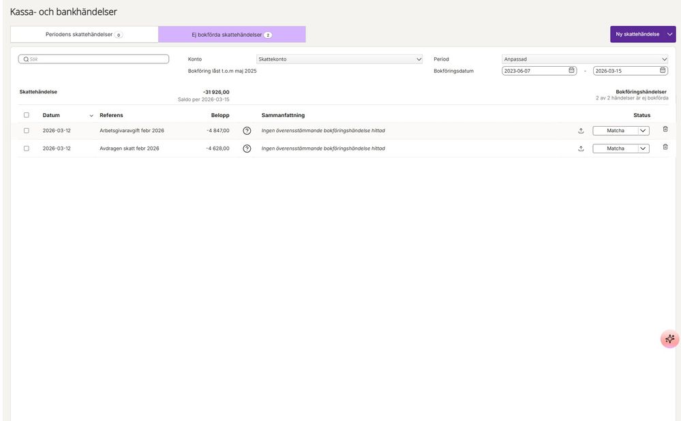The height and width of the screenshot is (421, 681).
Task: Click the balance value -31 926,00
Action: pos(216,92)
